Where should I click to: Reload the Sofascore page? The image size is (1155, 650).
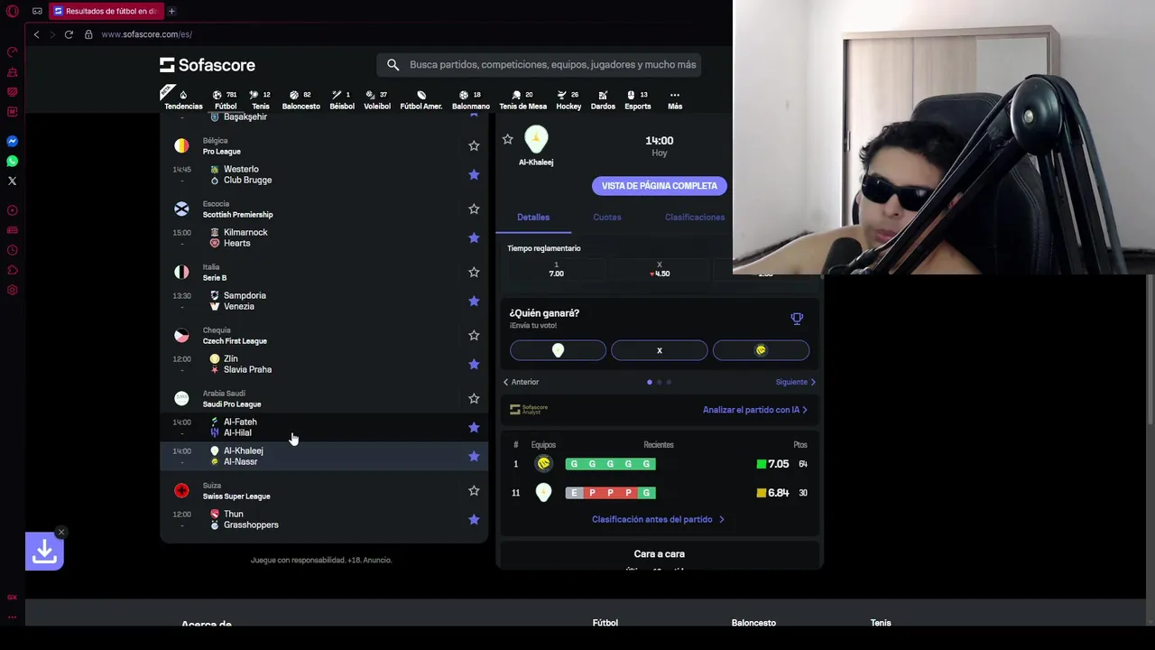point(69,34)
